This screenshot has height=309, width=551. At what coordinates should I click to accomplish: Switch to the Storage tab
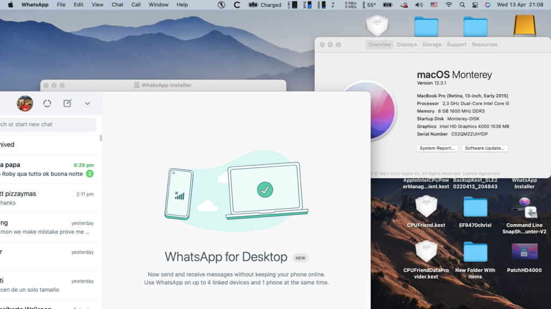click(x=432, y=45)
